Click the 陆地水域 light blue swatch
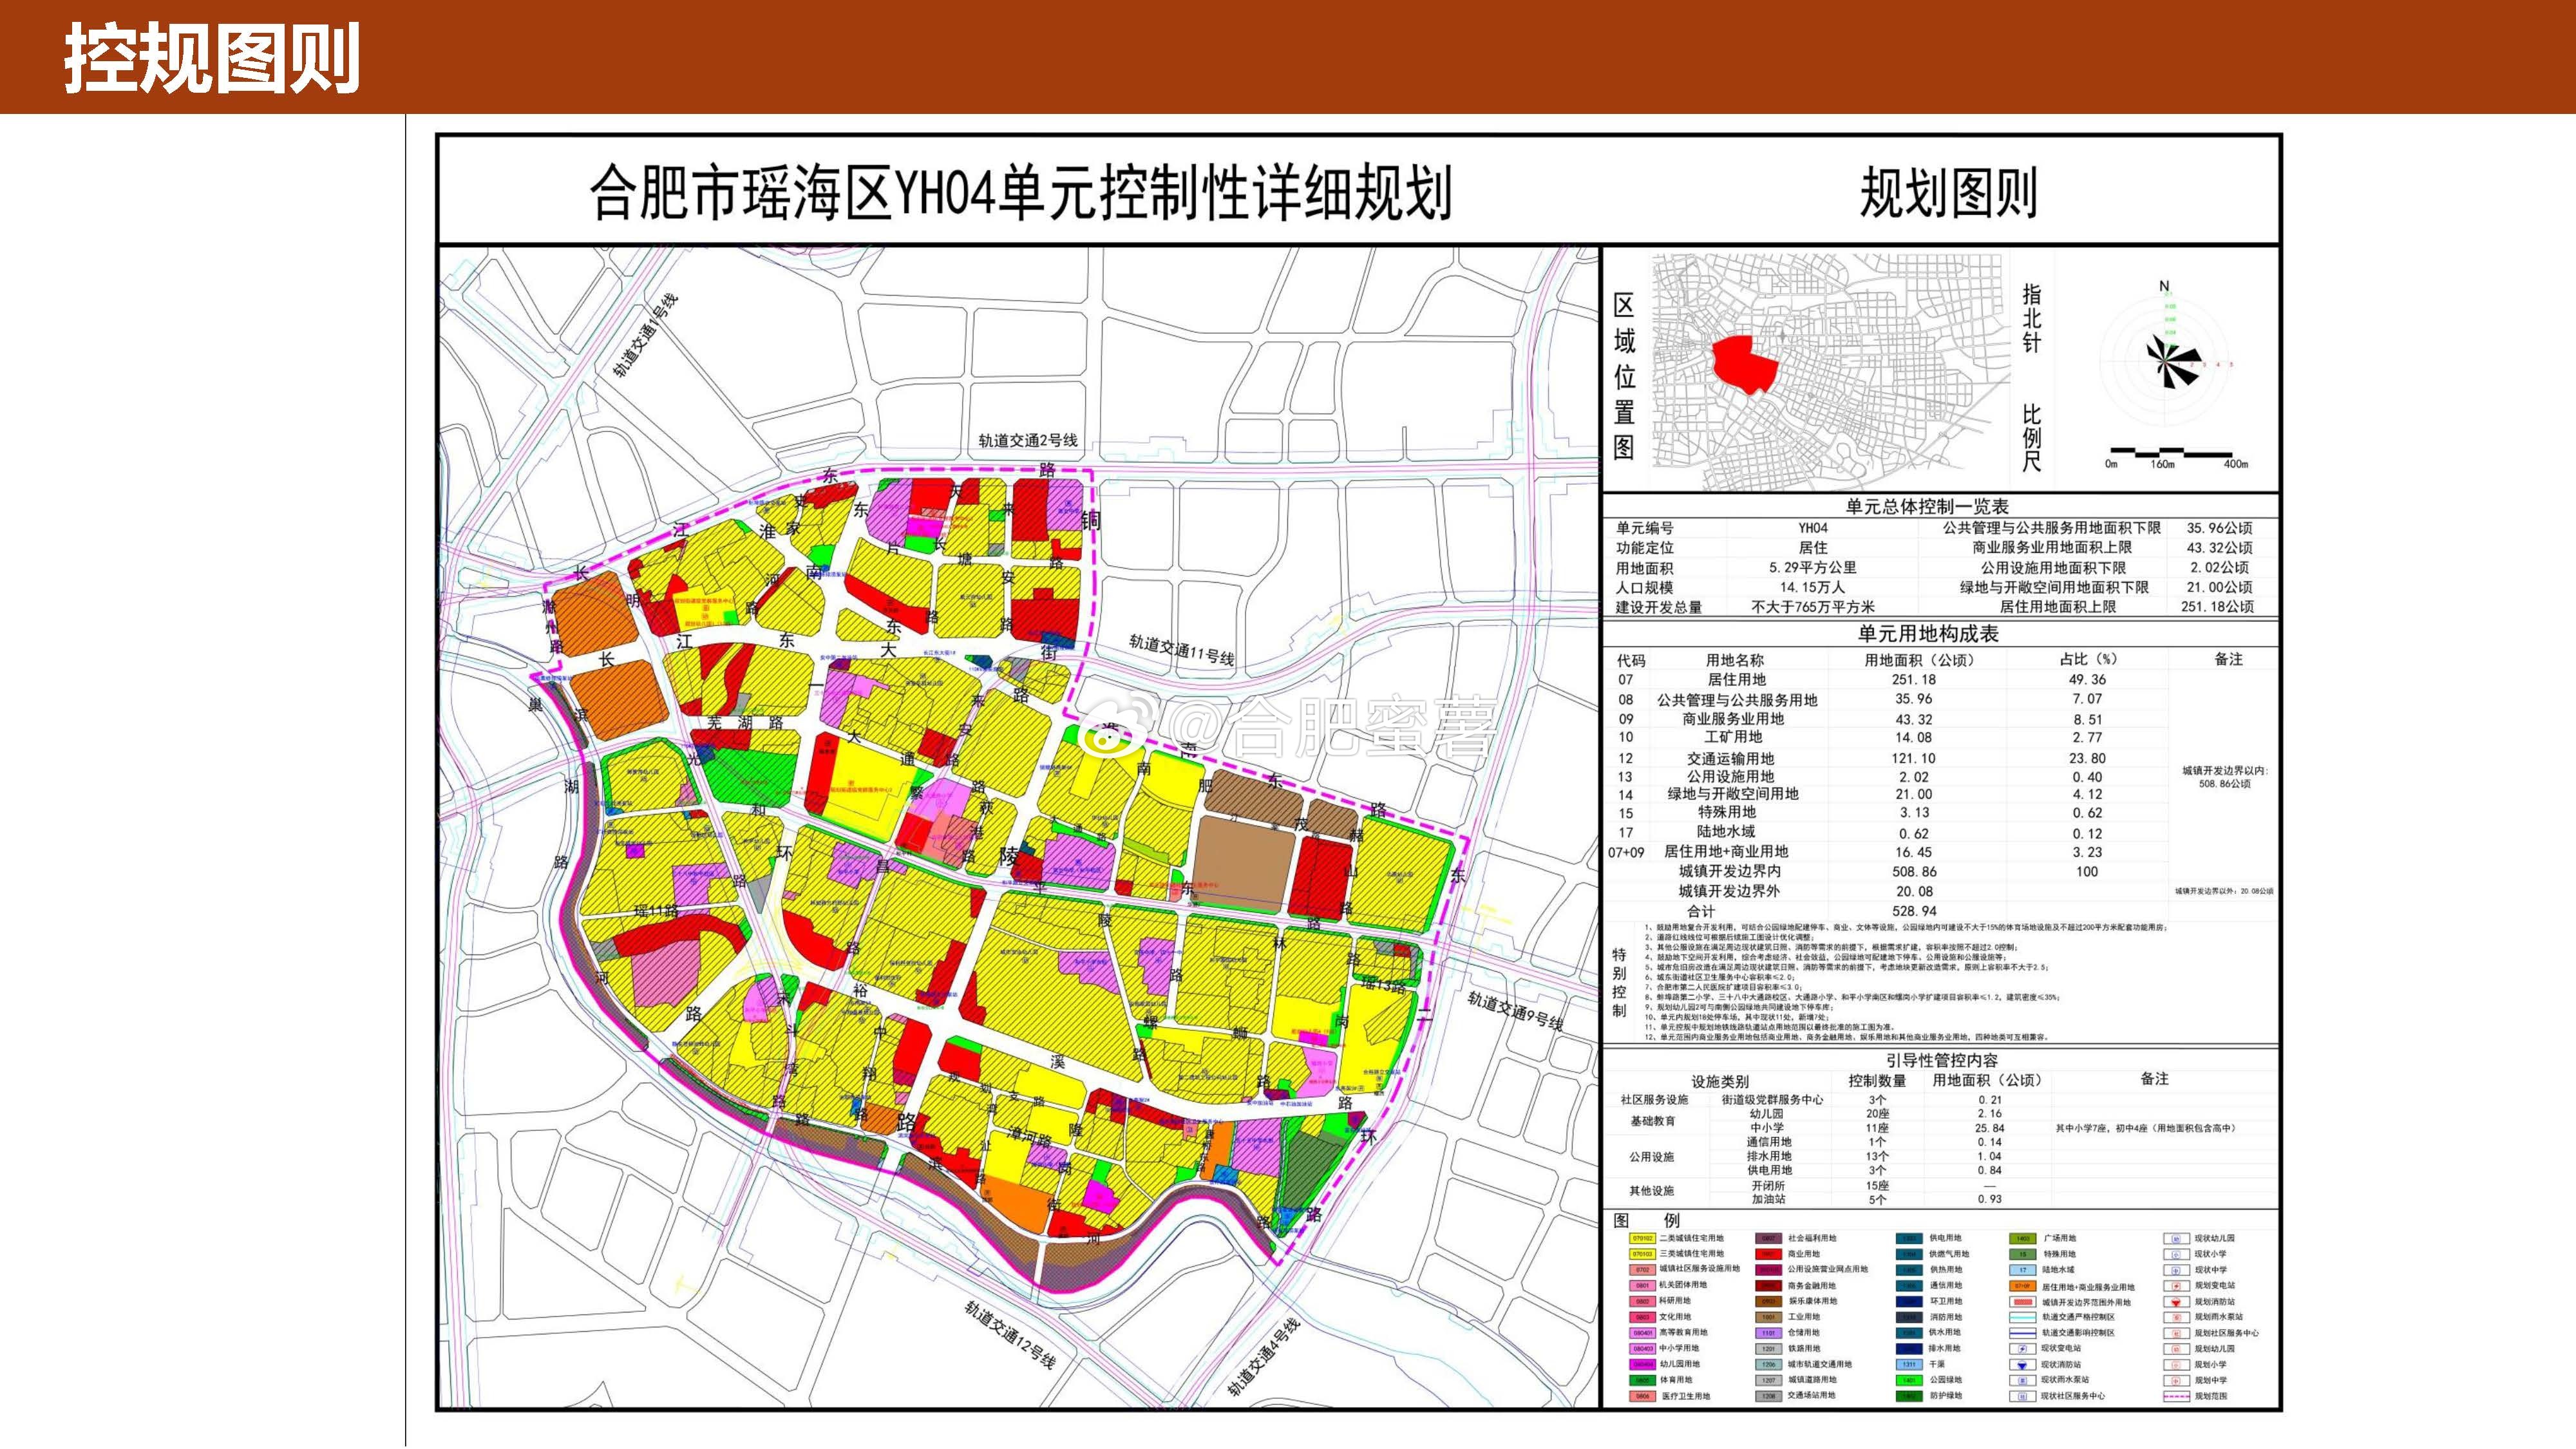The width and height of the screenshot is (2576, 1449). click(x=2022, y=1270)
